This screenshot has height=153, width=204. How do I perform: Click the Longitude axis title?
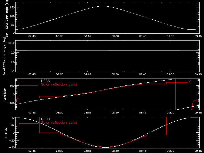[x=5, y=94]
